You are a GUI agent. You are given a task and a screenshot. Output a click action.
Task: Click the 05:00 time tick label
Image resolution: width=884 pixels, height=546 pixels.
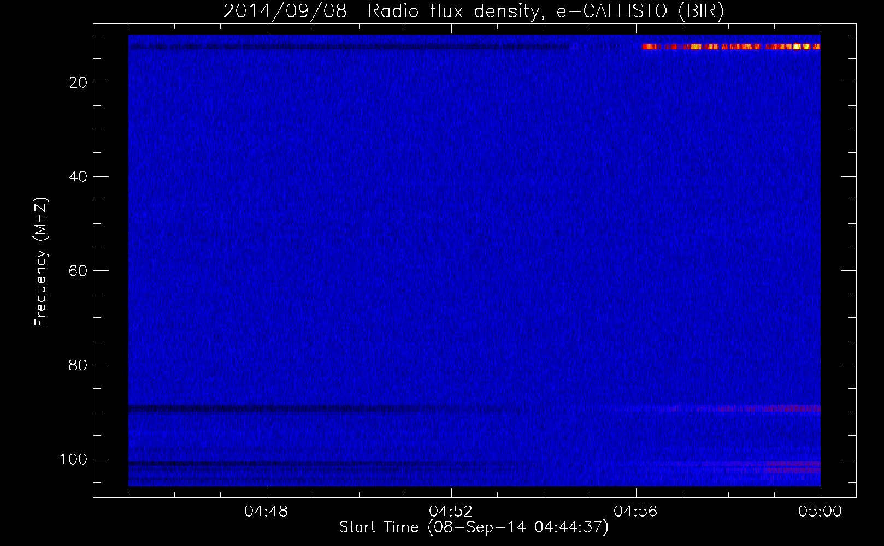pos(820,512)
